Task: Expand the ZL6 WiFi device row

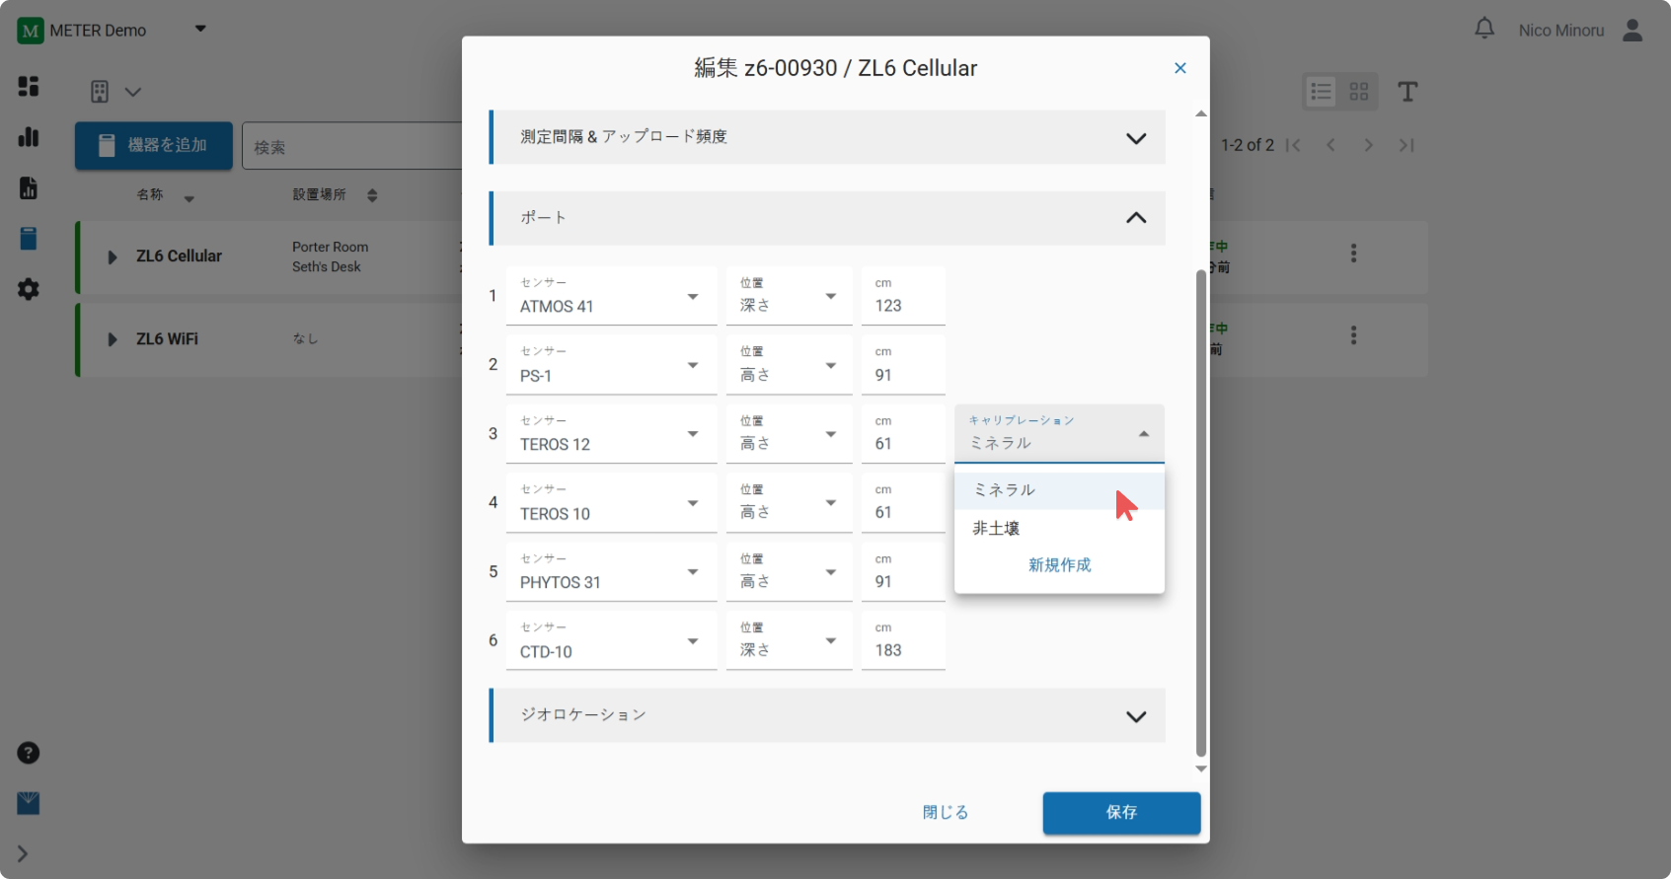Action: [x=112, y=339]
